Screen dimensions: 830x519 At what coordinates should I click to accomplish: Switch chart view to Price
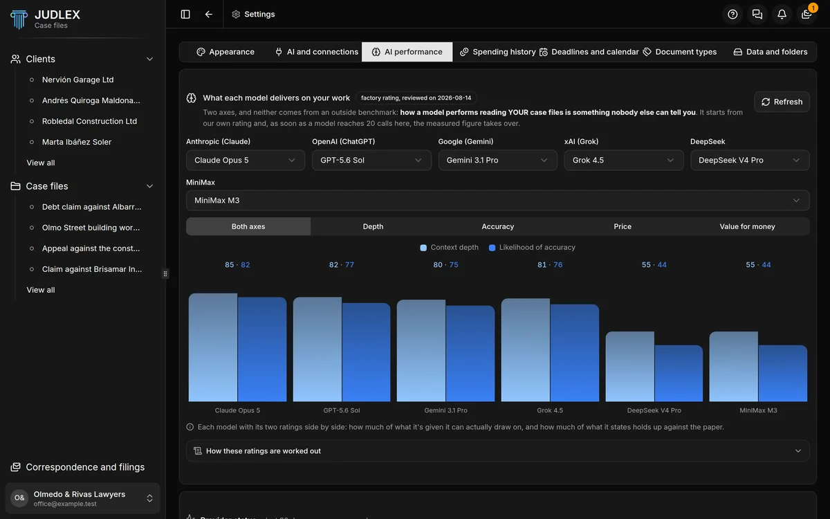(622, 226)
